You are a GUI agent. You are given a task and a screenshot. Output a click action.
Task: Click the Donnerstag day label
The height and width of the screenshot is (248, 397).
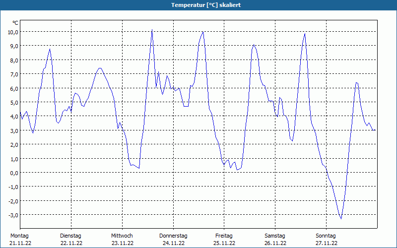pos(173,236)
